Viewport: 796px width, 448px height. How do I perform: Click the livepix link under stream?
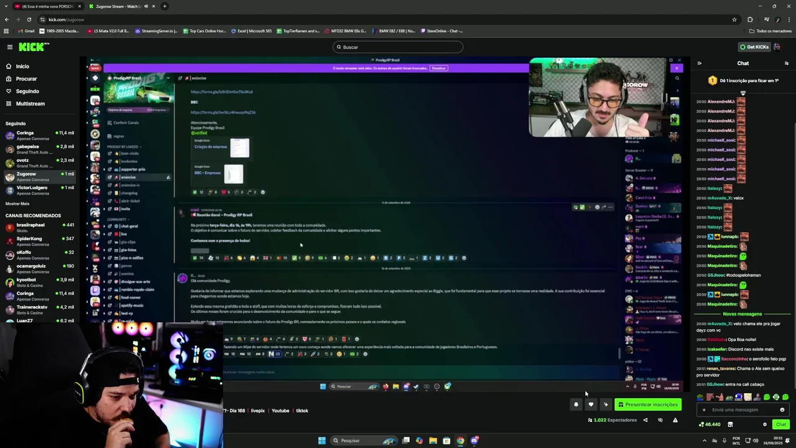click(x=257, y=411)
